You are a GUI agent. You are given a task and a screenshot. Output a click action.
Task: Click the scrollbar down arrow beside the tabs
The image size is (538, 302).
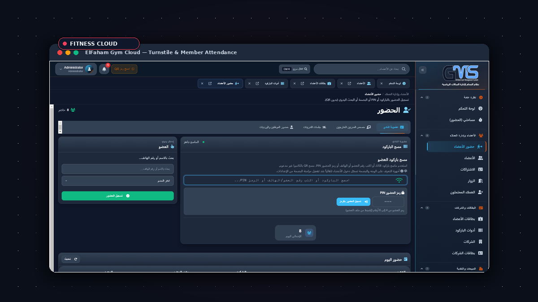coord(60,131)
